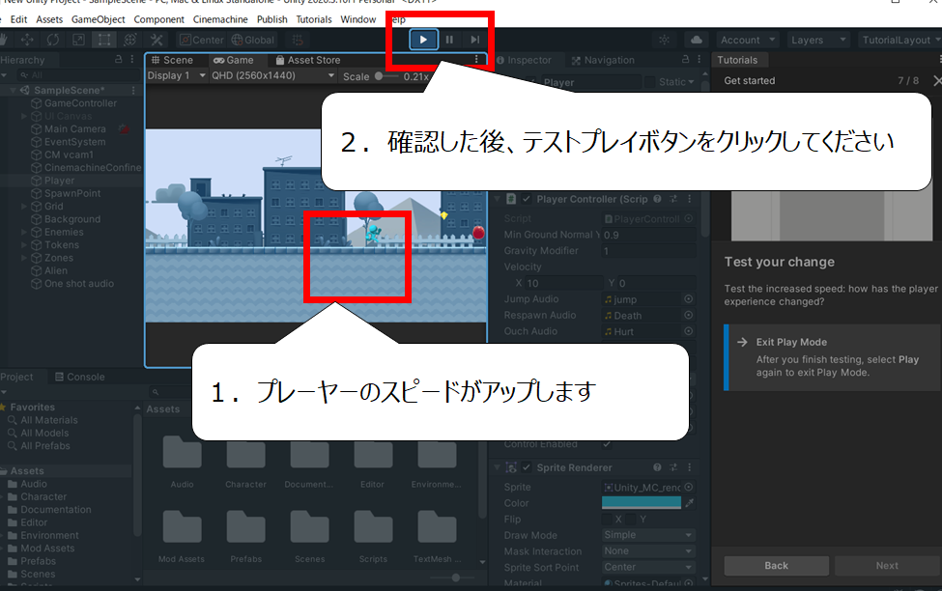Select Player in the Hierarchy

click(x=60, y=181)
